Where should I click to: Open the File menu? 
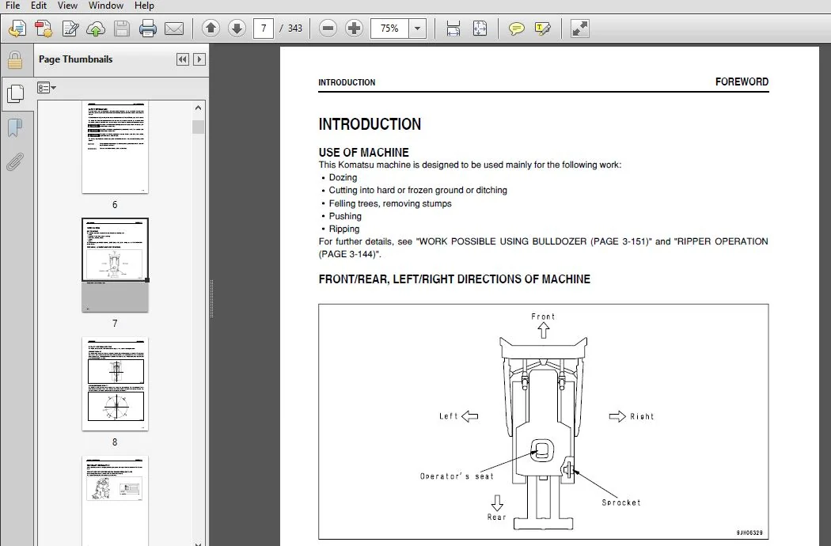(x=12, y=6)
